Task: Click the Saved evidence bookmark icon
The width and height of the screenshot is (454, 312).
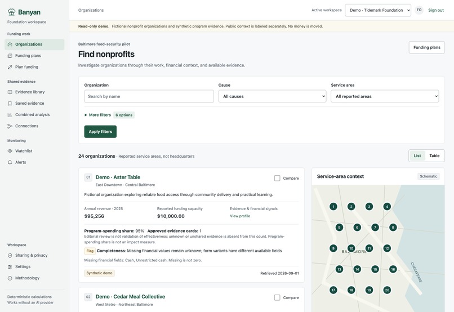Action: [10, 103]
